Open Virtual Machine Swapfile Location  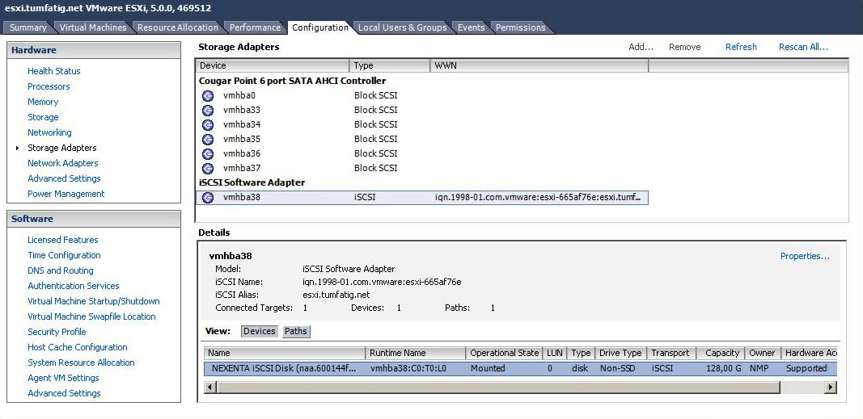[91, 316]
